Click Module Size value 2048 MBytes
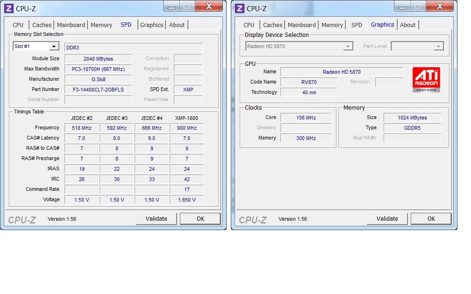471x294 pixels. (x=98, y=59)
